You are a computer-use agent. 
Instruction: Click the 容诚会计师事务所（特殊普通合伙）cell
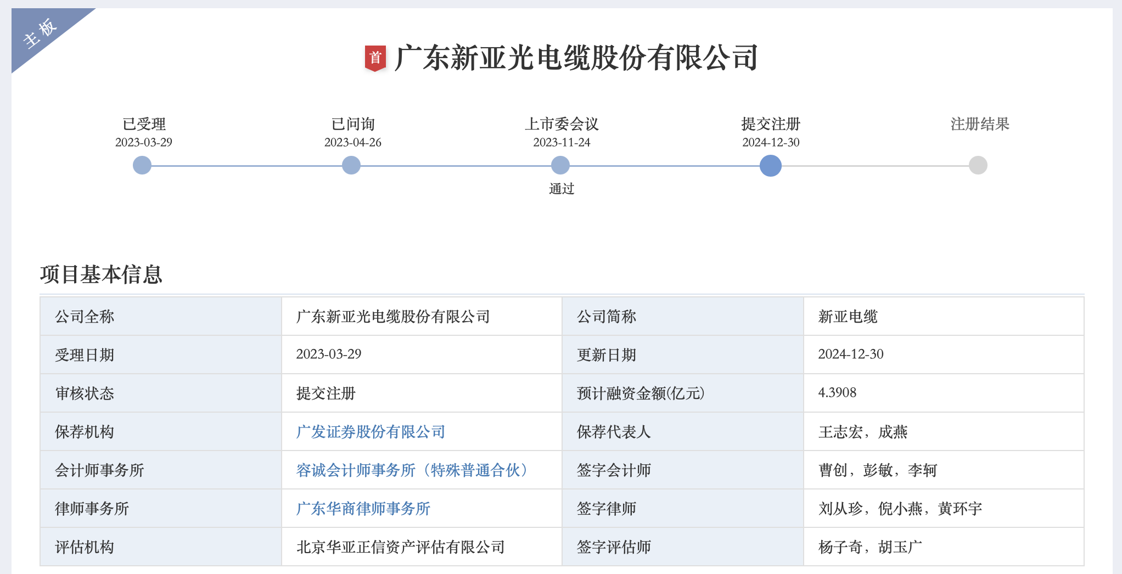point(411,470)
